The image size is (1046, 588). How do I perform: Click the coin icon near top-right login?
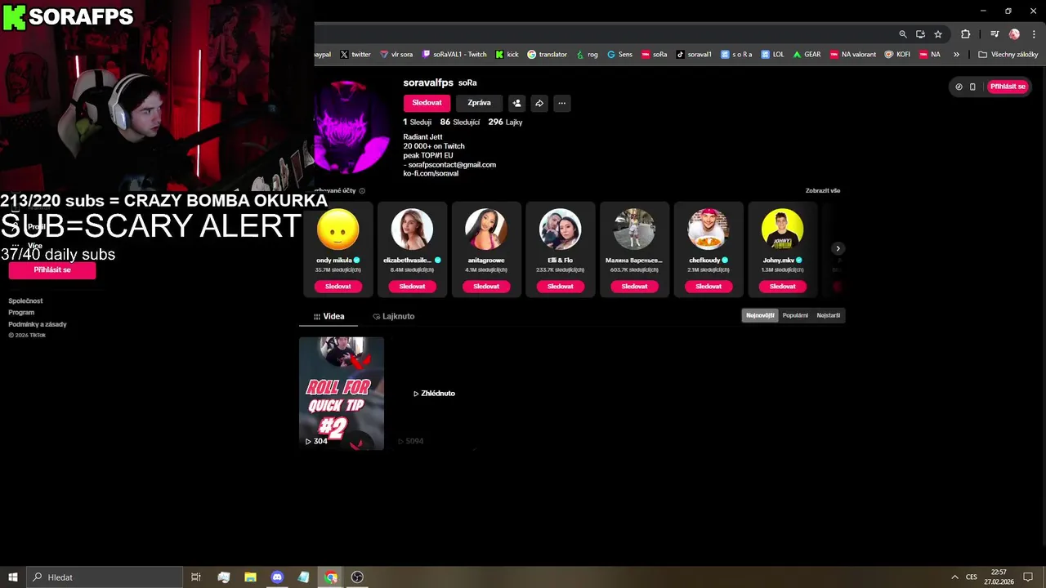tap(959, 87)
